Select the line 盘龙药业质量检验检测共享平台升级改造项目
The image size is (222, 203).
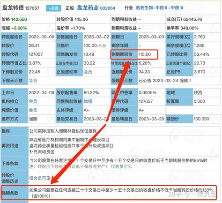pyautogui.click(x=71, y=146)
